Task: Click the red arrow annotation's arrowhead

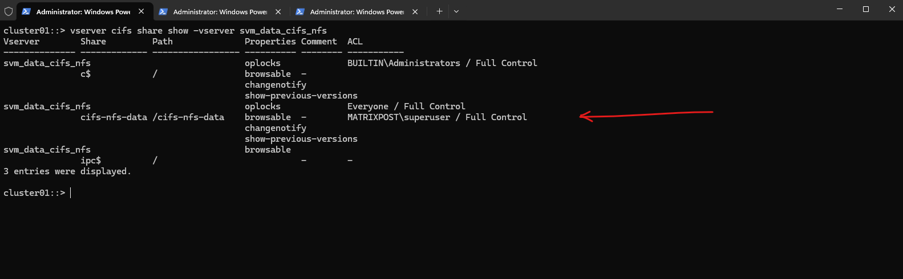Action: (x=583, y=117)
